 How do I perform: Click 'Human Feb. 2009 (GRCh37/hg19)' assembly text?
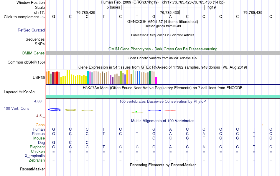(130, 2)
